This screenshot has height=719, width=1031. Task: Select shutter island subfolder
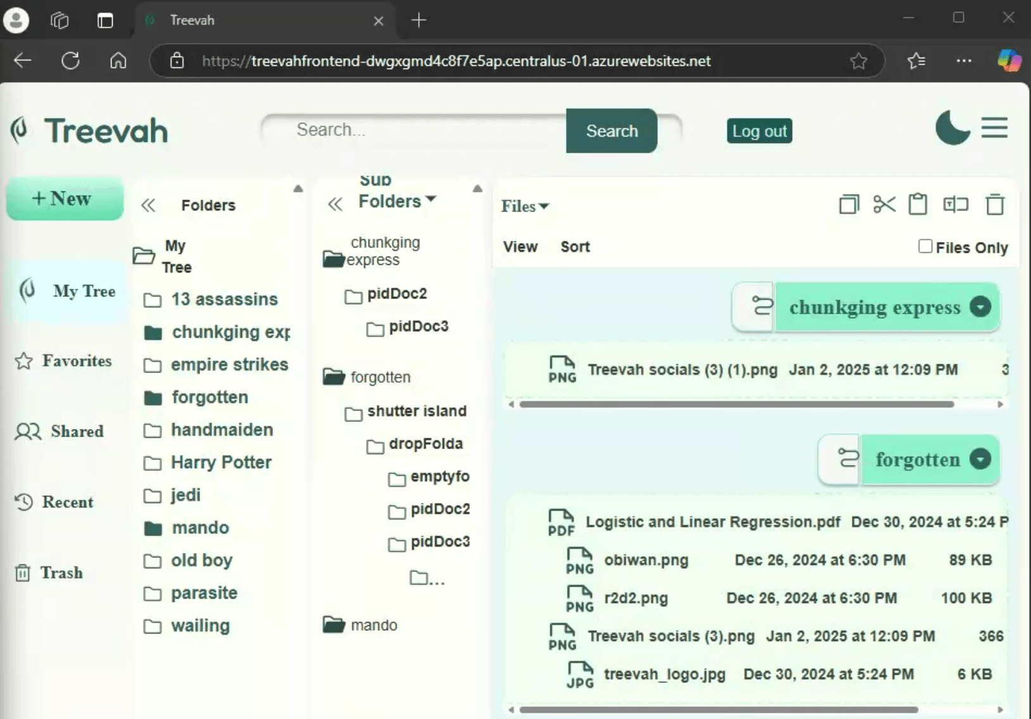405,412
